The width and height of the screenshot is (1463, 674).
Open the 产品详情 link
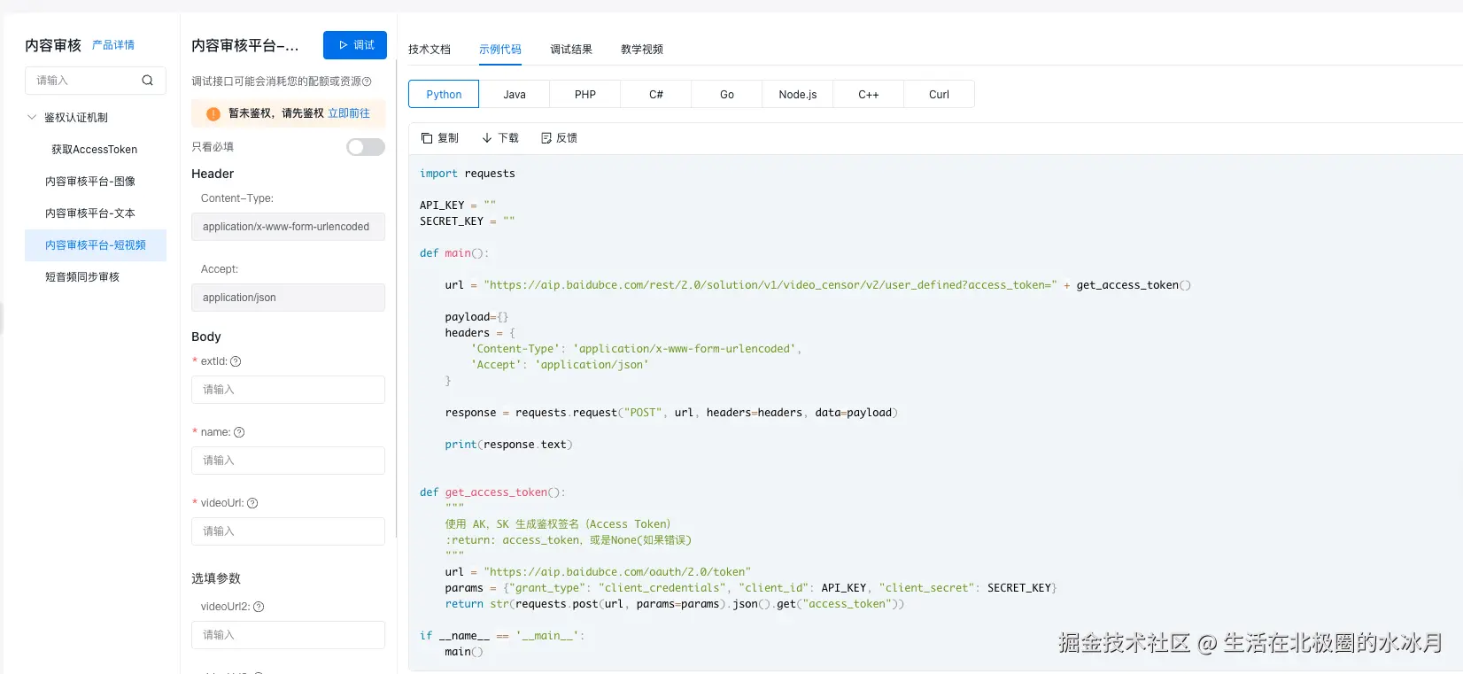(x=113, y=45)
